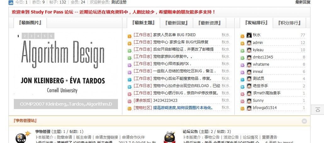
Task: Open topic 后台开启邮箱验证，并更改了邮箱提
Action: pyautogui.click(x=183, y=49)
